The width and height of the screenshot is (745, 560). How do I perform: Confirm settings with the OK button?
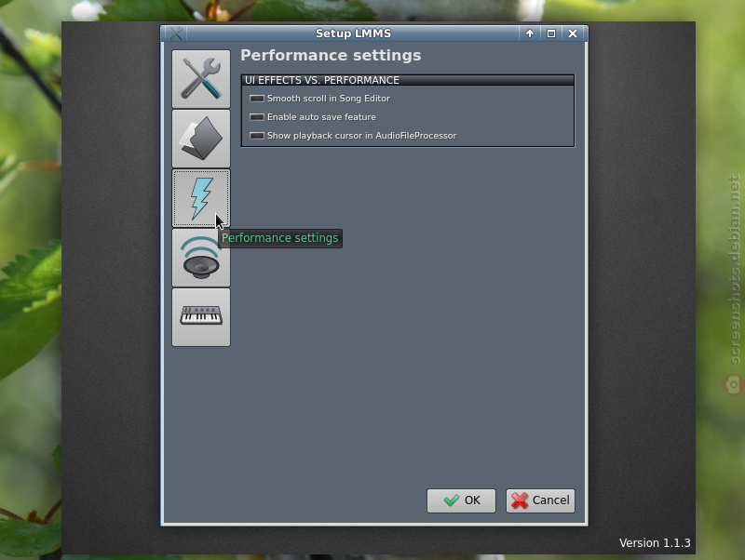pos(461,500)
